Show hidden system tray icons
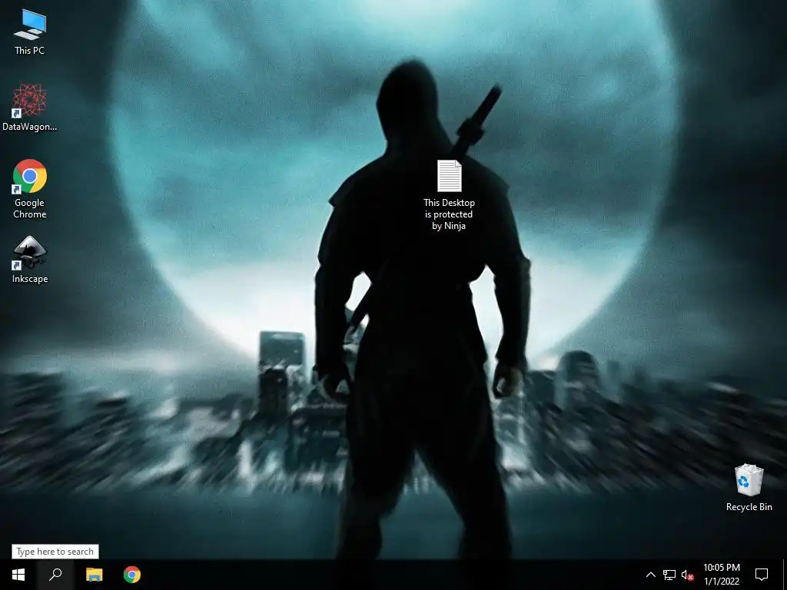Viewport: 787px width, 590px height. (x=650, y=575)
